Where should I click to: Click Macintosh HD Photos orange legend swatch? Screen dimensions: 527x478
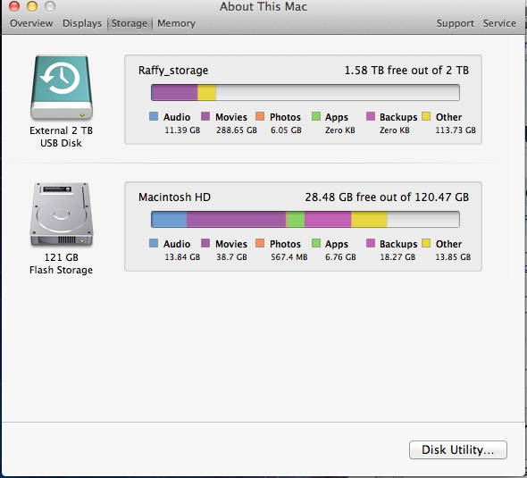point(260,243)
